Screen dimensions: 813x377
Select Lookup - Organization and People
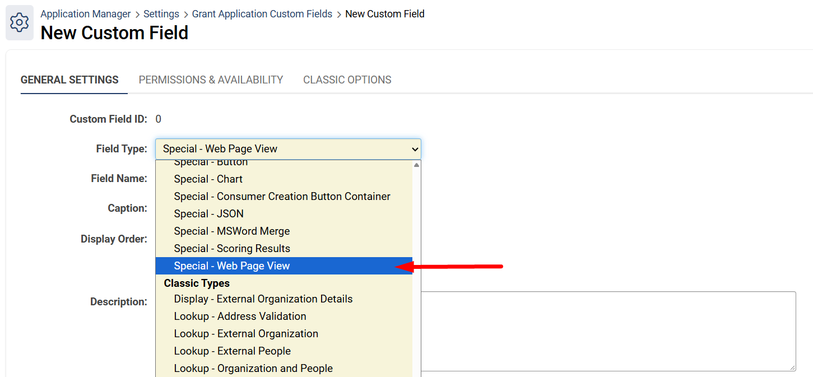click(x=284, y=369)
